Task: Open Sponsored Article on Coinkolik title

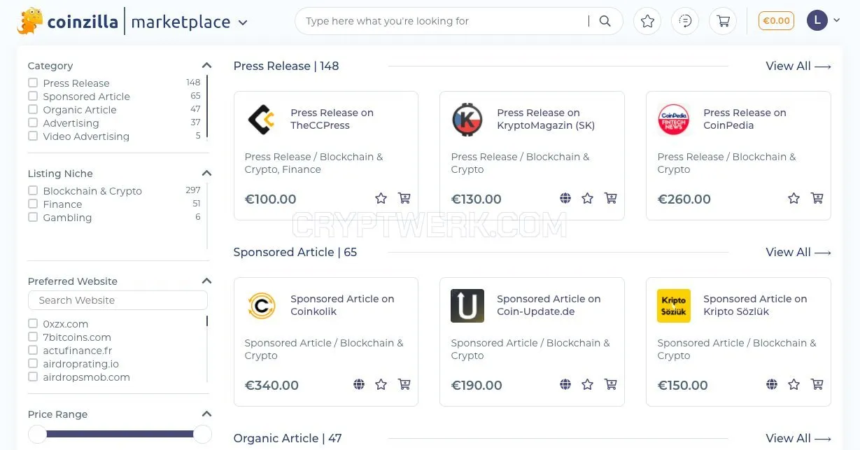Action: coord(342,305)
